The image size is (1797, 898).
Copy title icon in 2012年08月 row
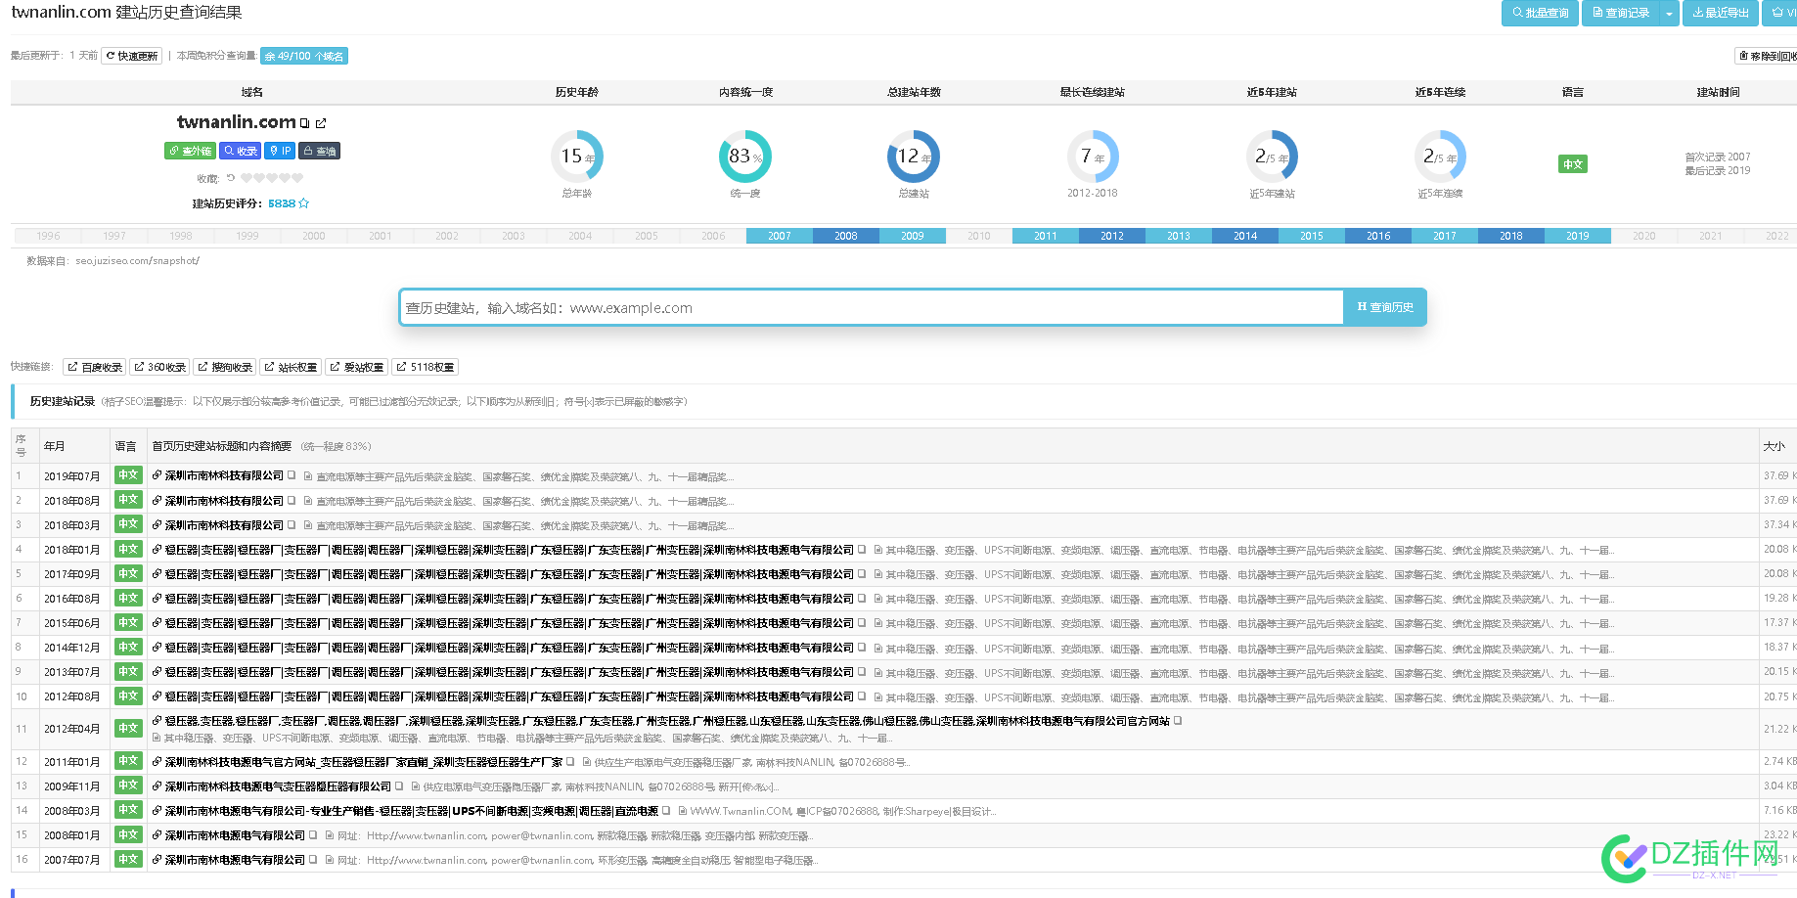tap(862, 696)
